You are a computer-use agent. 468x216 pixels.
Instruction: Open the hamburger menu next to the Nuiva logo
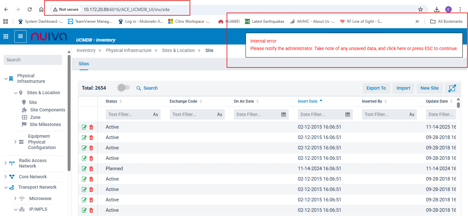[x=20, y=36]
